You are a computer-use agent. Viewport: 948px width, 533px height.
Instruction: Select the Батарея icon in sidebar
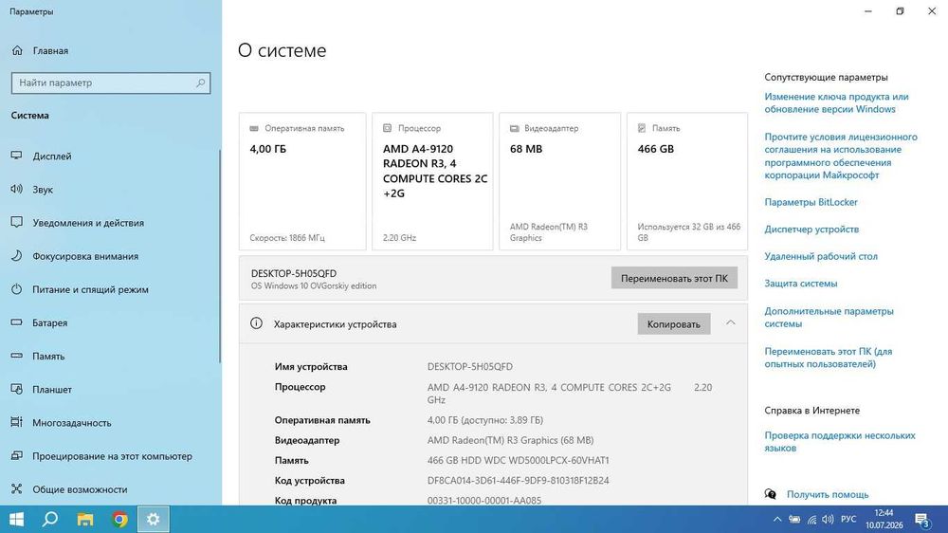tap(17, 322)
